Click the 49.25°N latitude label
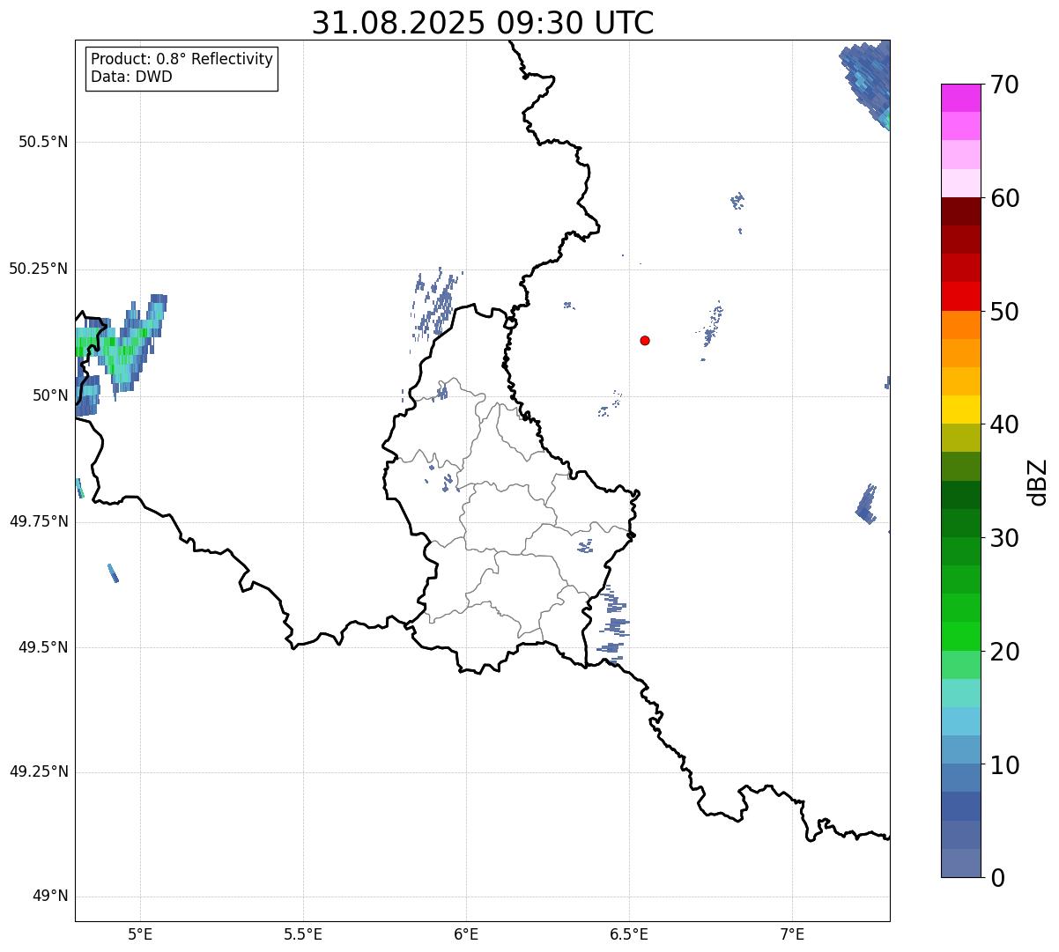The width and height of the screenshot is (1059, 952). pos(39,772)
